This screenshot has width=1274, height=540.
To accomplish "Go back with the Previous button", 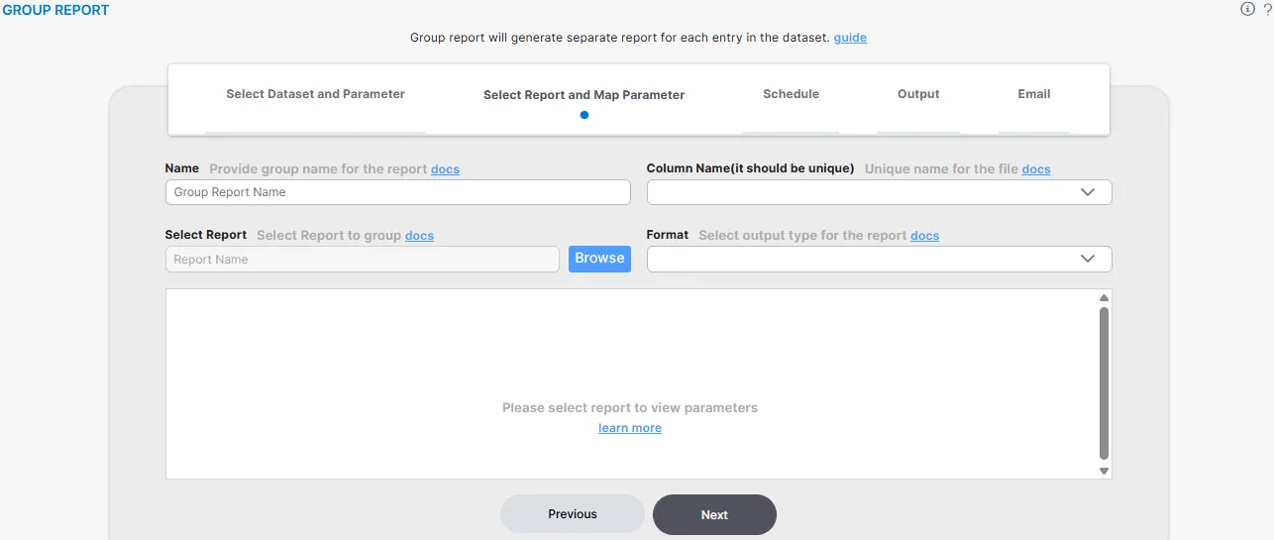I will [573, 514].
